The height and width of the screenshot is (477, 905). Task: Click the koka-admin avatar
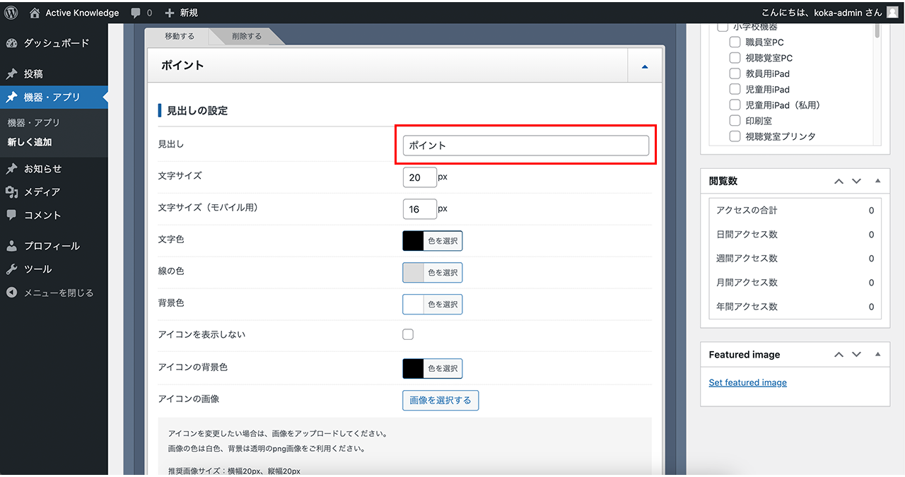[892, 12]
